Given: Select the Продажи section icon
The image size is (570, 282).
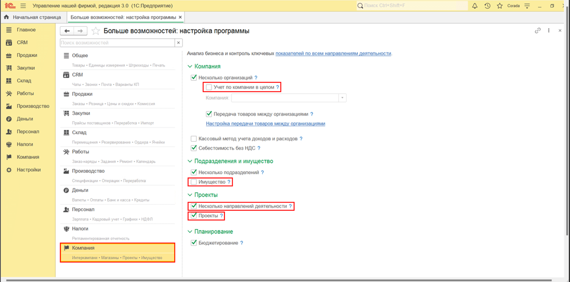Looking at the screenshot, I should pyautogui.click(x=9, y=55).
